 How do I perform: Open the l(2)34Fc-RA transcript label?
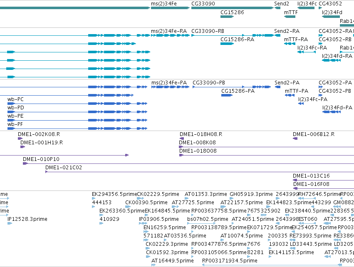[312, 48]
